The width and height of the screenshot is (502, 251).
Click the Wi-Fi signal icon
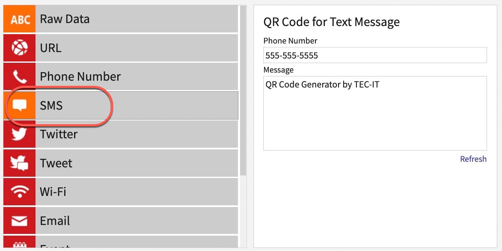[19, 192]
